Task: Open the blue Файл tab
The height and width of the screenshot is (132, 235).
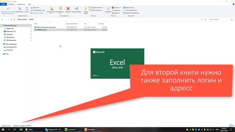Action: [3, 4]
